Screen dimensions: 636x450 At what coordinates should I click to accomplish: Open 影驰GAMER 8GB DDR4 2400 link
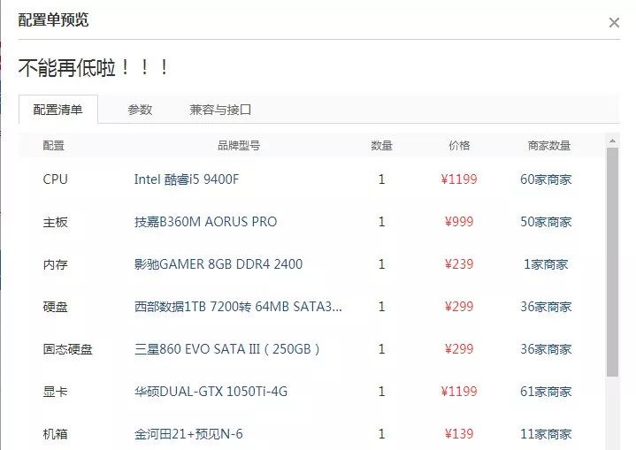[x=218, y=264]
